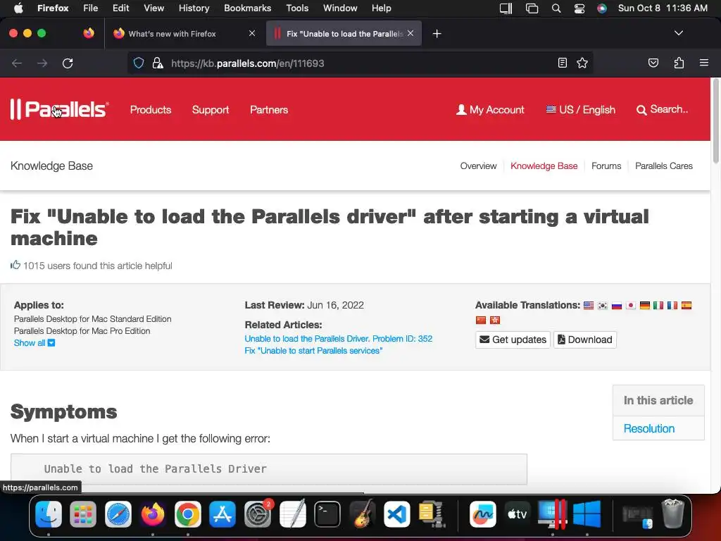Open macOS Control Center
This screenshot has height=541, width=721.
[579, 8]
